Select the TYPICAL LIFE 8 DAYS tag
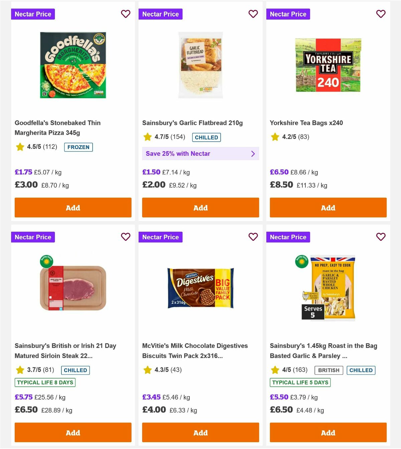 (44, 382)
